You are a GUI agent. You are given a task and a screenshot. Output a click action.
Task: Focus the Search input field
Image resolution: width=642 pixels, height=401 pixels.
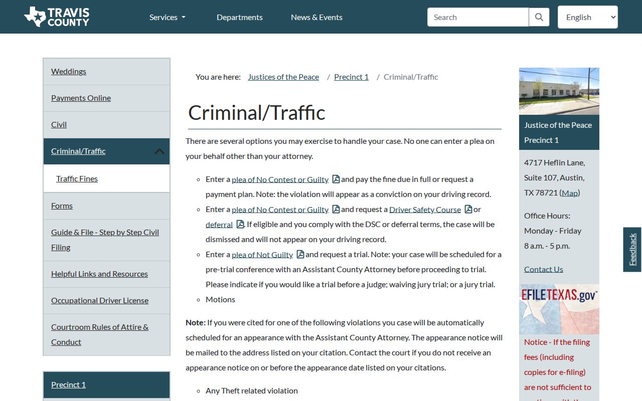478,17
